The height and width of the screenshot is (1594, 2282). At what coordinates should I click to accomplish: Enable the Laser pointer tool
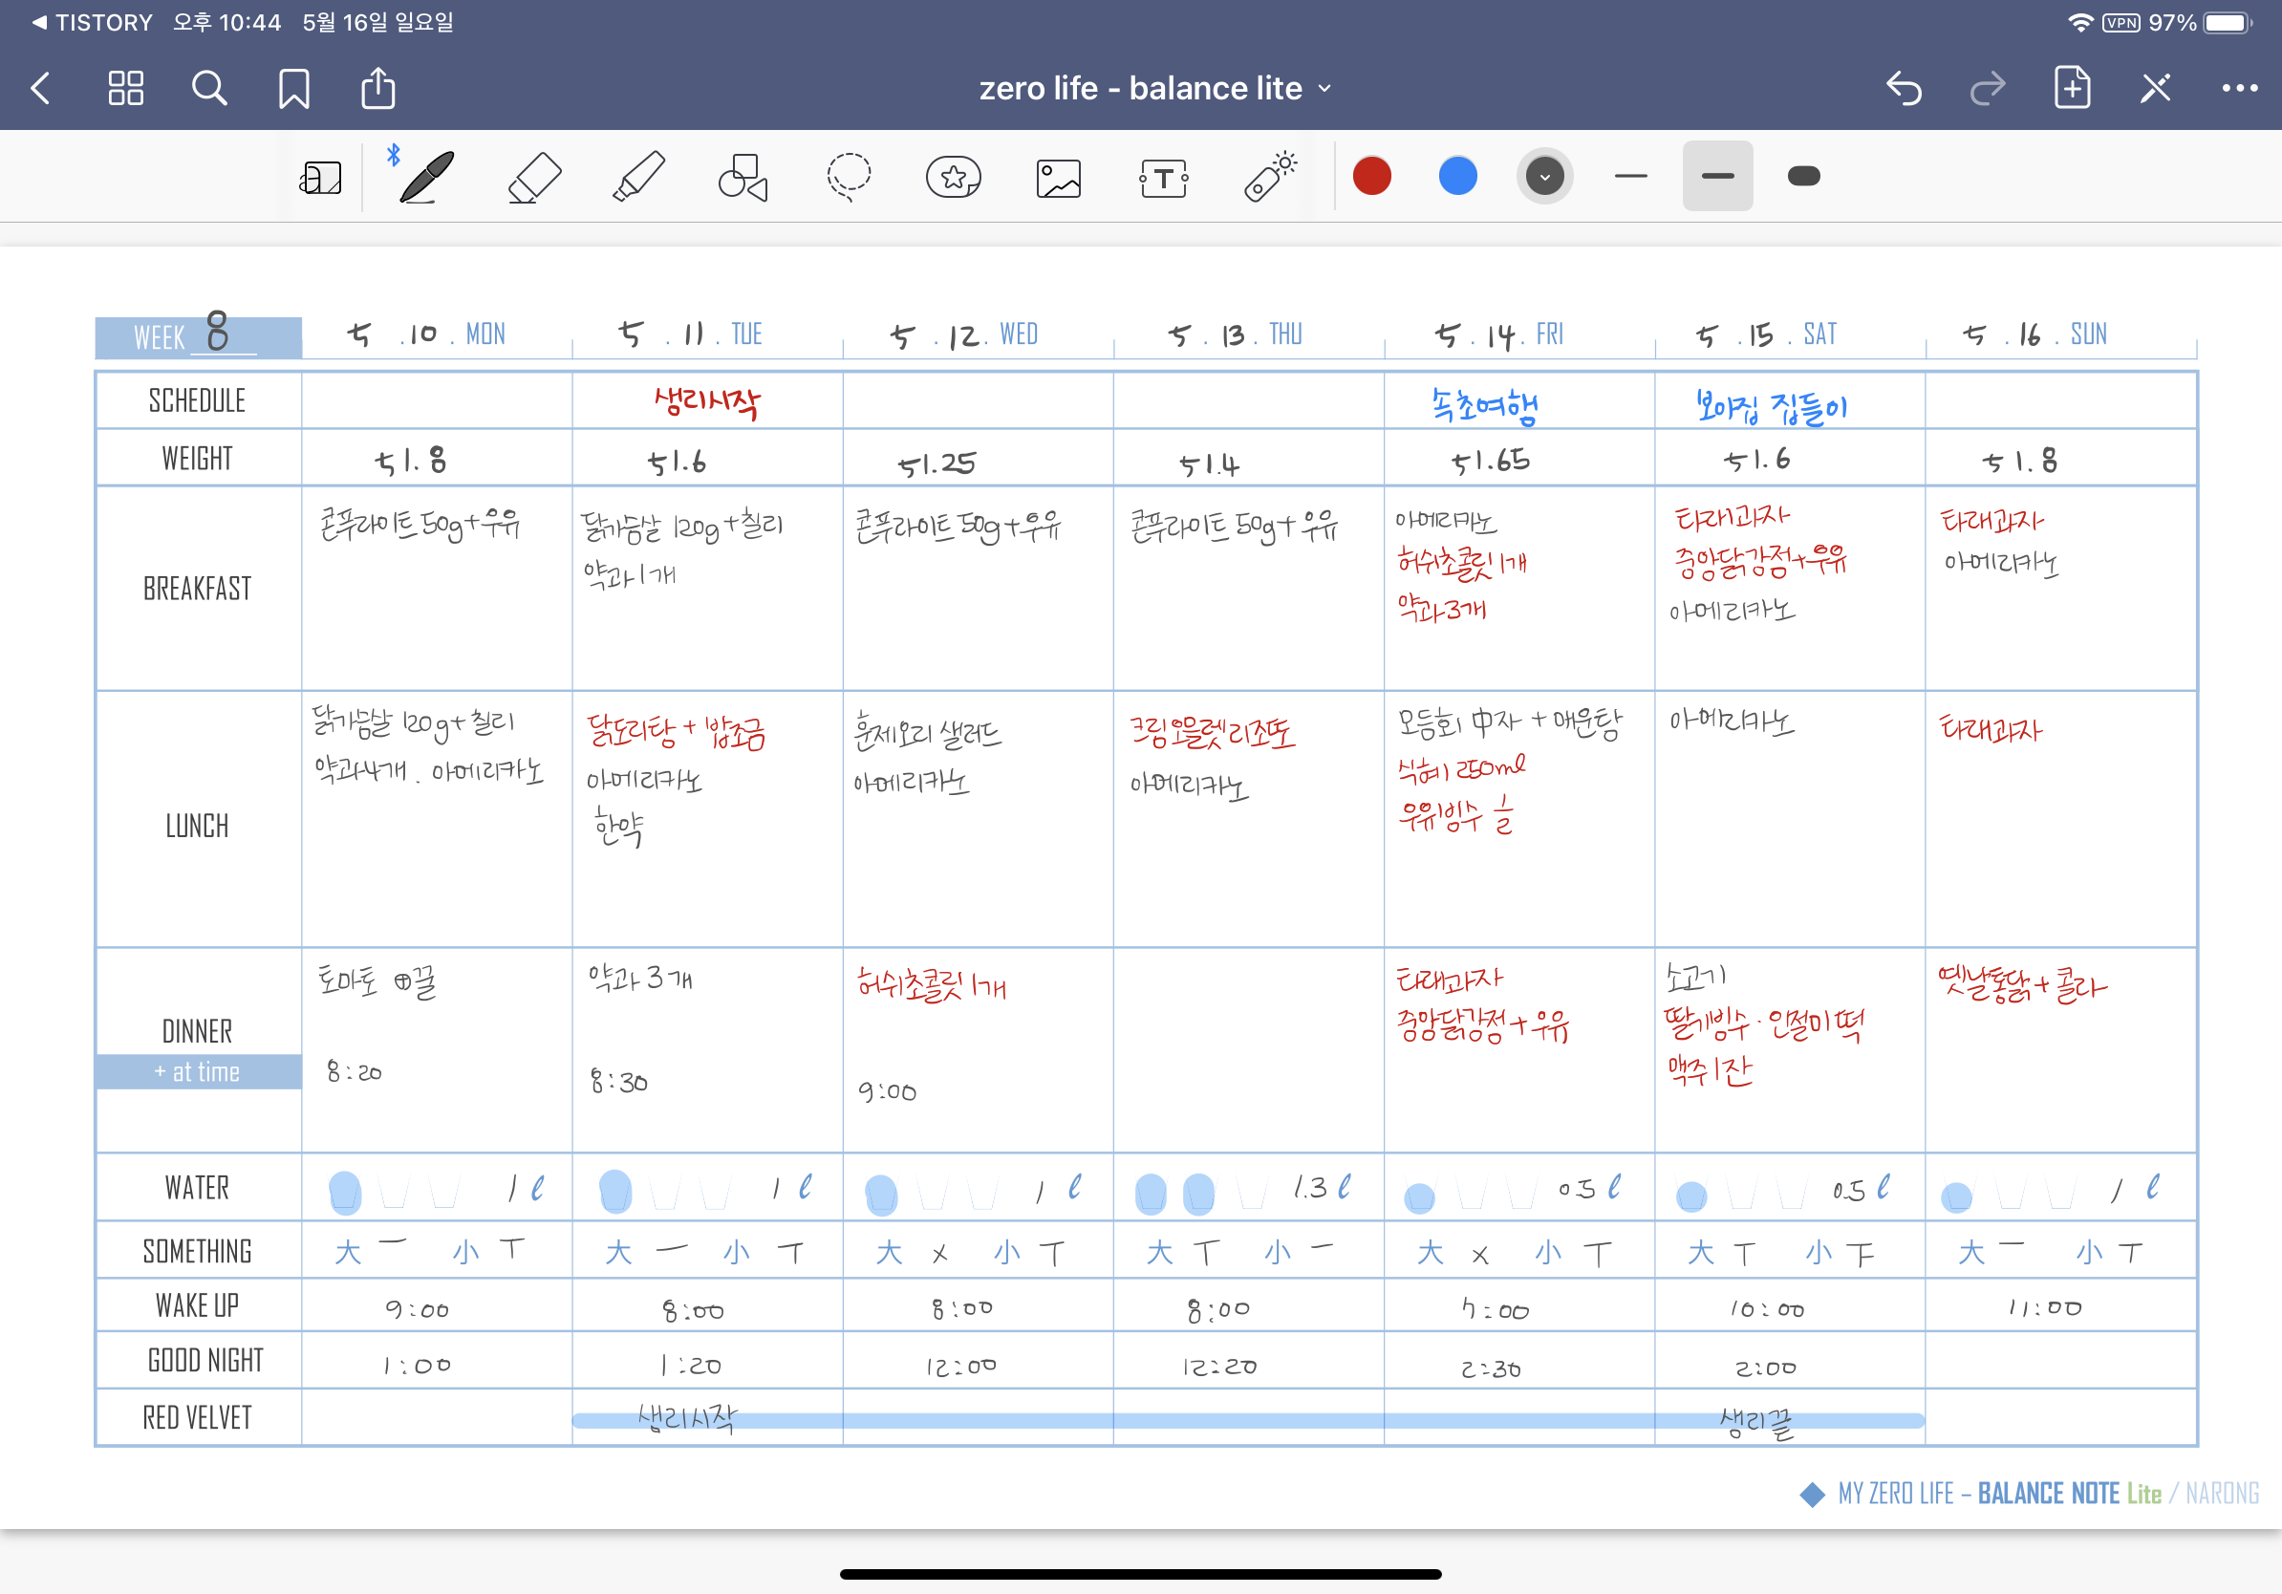1269,177
